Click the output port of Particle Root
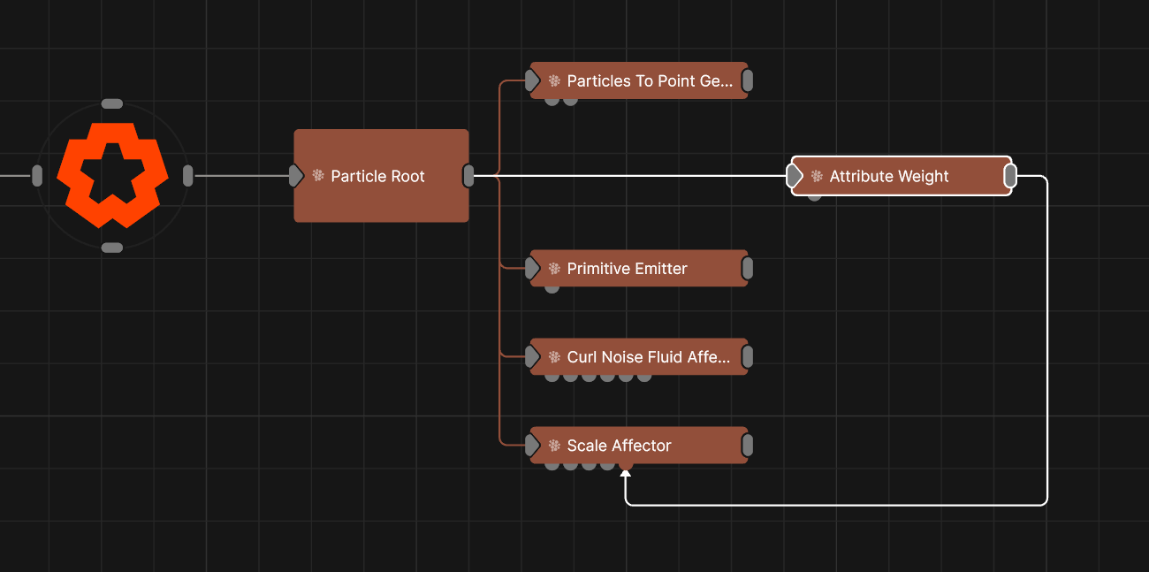This screenshot has width=1149, height=572. [x=468, y=176]
